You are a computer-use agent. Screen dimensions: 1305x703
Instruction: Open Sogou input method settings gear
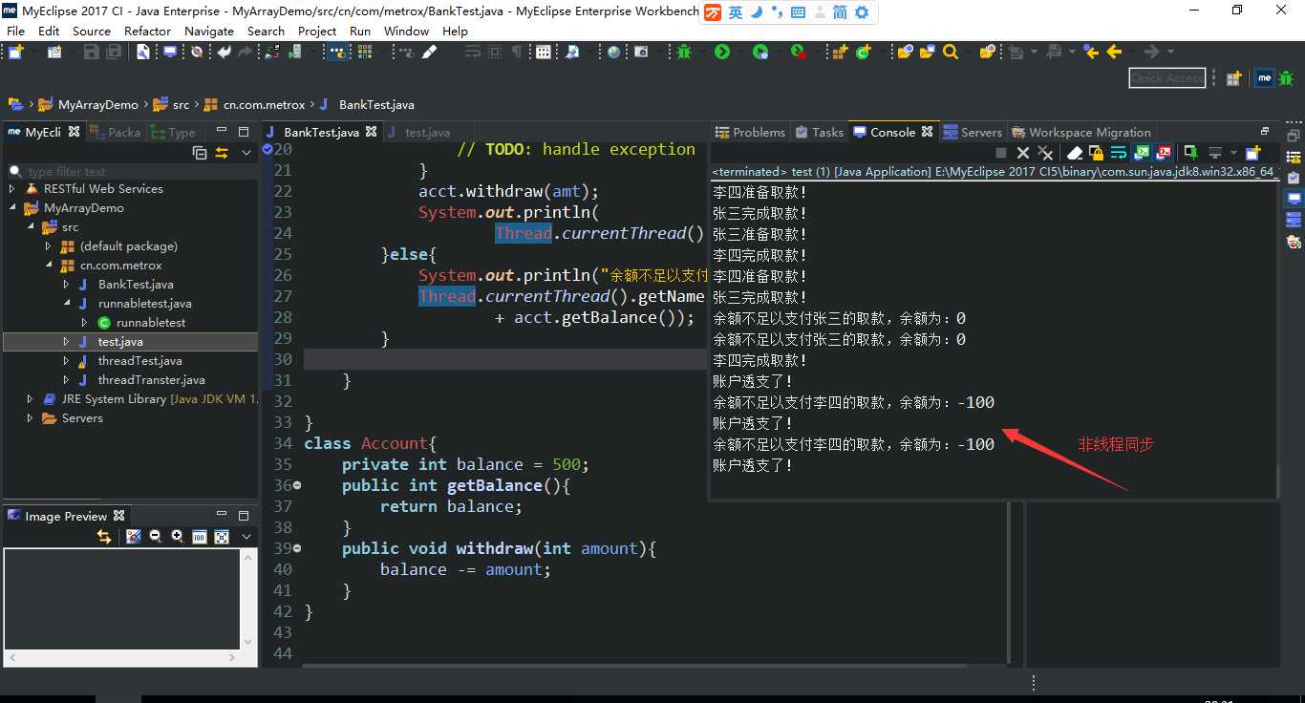pyautogui.click(x=862, y=12)
